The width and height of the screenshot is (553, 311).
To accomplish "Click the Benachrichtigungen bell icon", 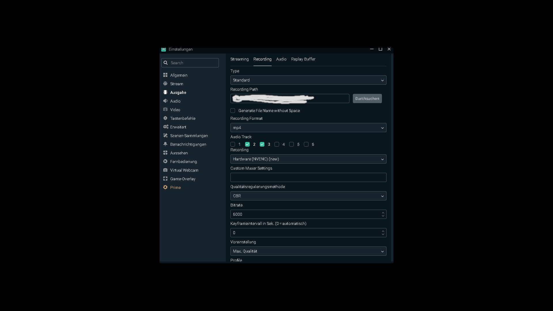I will (x=165, y=144).
